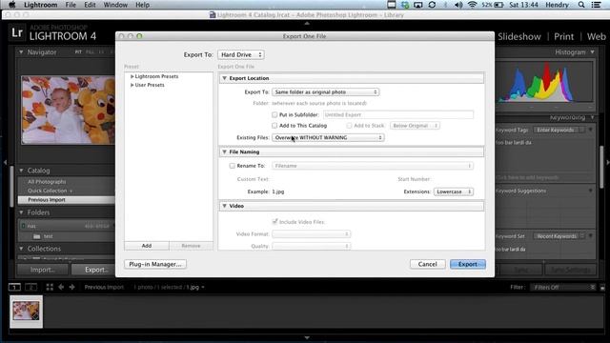Viewport: 610px width, 343px height.
Task: Switch to the Web module
Action: click(x=596, y=36)
